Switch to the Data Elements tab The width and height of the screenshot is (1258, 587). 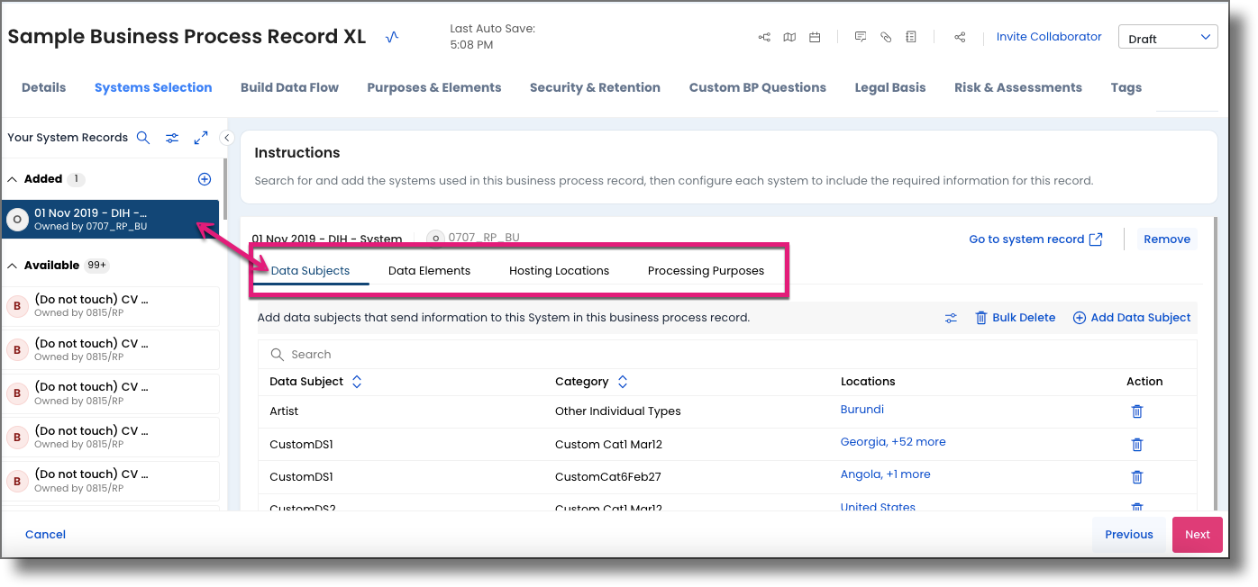[x=429, y=270]
